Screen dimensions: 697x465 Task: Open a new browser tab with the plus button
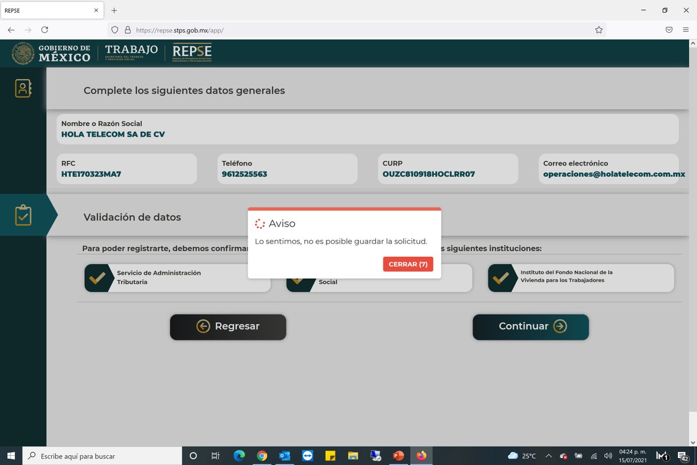click(x=114, y=10)
